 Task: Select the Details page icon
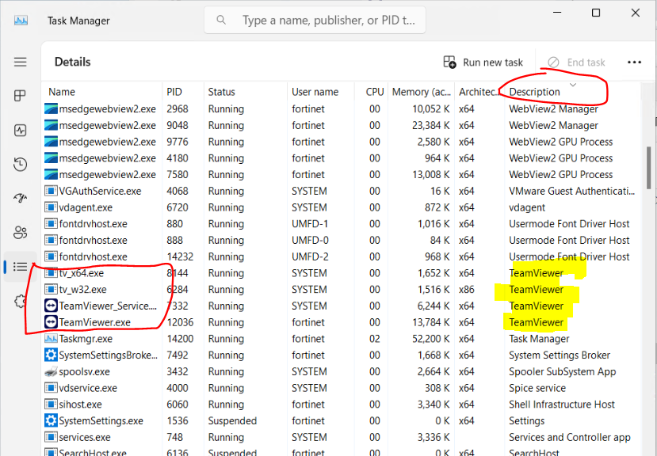20,266
